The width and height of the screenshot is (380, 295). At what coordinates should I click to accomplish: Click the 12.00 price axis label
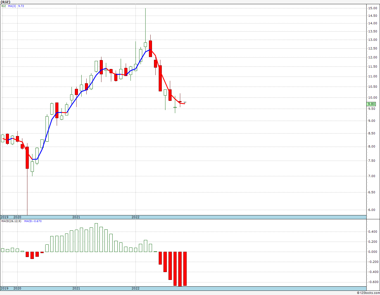[372, 57]
